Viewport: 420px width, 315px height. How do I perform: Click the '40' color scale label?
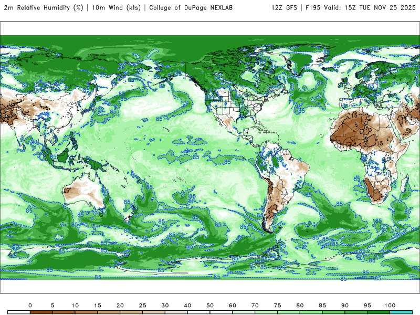pos(187,306)
